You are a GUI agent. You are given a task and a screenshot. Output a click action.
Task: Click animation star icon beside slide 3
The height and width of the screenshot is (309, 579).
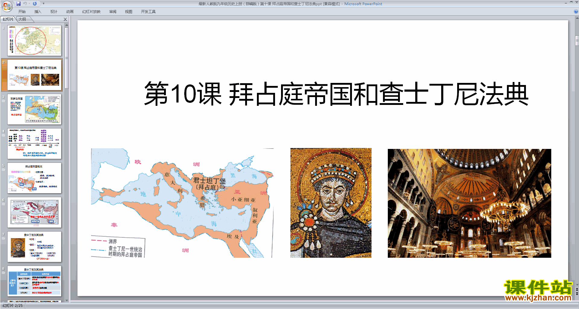3,101
